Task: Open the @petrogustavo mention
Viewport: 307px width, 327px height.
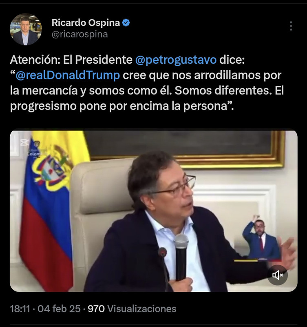Action: tap(176, 60)
